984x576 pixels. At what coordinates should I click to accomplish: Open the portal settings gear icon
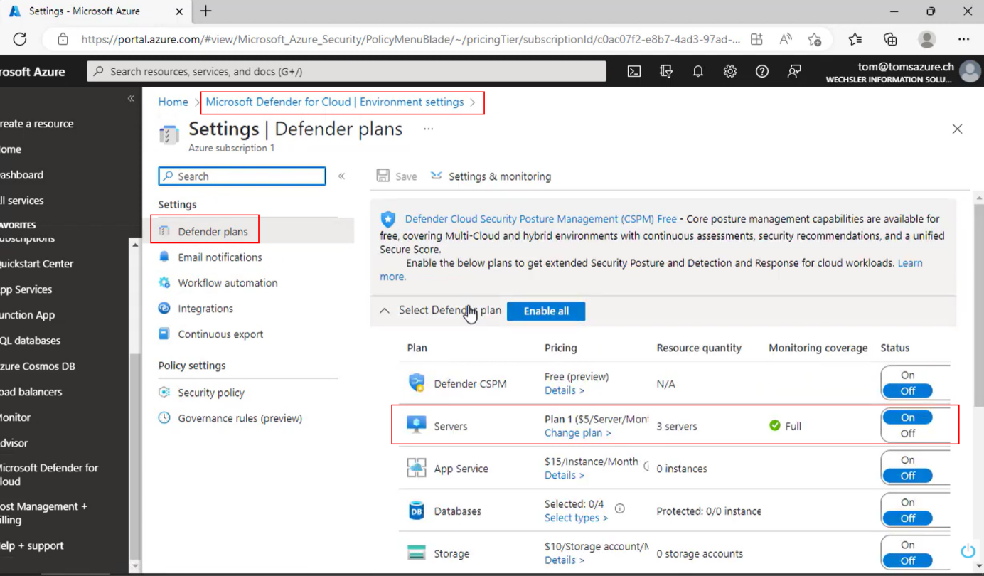tap(730, 71)
